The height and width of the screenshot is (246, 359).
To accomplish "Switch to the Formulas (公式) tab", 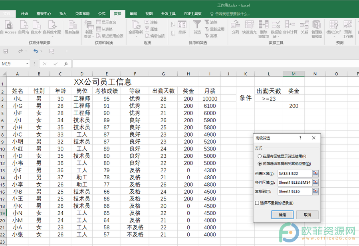I will 102,14.
